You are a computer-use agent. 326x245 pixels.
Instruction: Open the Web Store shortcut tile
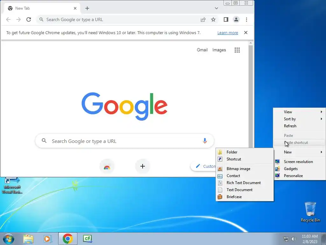[x=107, y=166]
